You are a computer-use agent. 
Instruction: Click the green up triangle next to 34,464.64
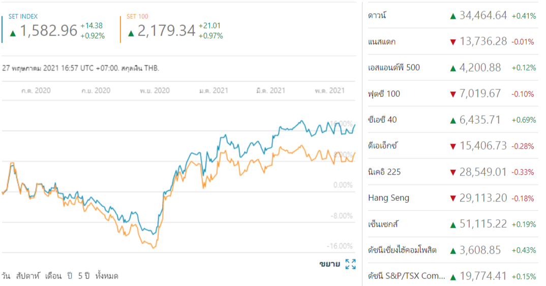(x=452, y=16)
